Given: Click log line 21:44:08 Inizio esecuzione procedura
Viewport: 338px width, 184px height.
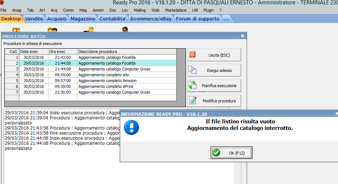Looking at the screenshot, I should 62,138.
